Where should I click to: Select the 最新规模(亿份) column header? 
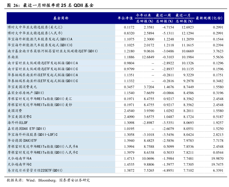pos(209,18)
